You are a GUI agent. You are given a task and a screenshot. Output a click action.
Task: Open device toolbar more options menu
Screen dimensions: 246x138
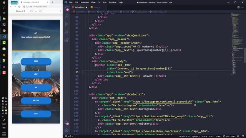[x=61, y=11]
